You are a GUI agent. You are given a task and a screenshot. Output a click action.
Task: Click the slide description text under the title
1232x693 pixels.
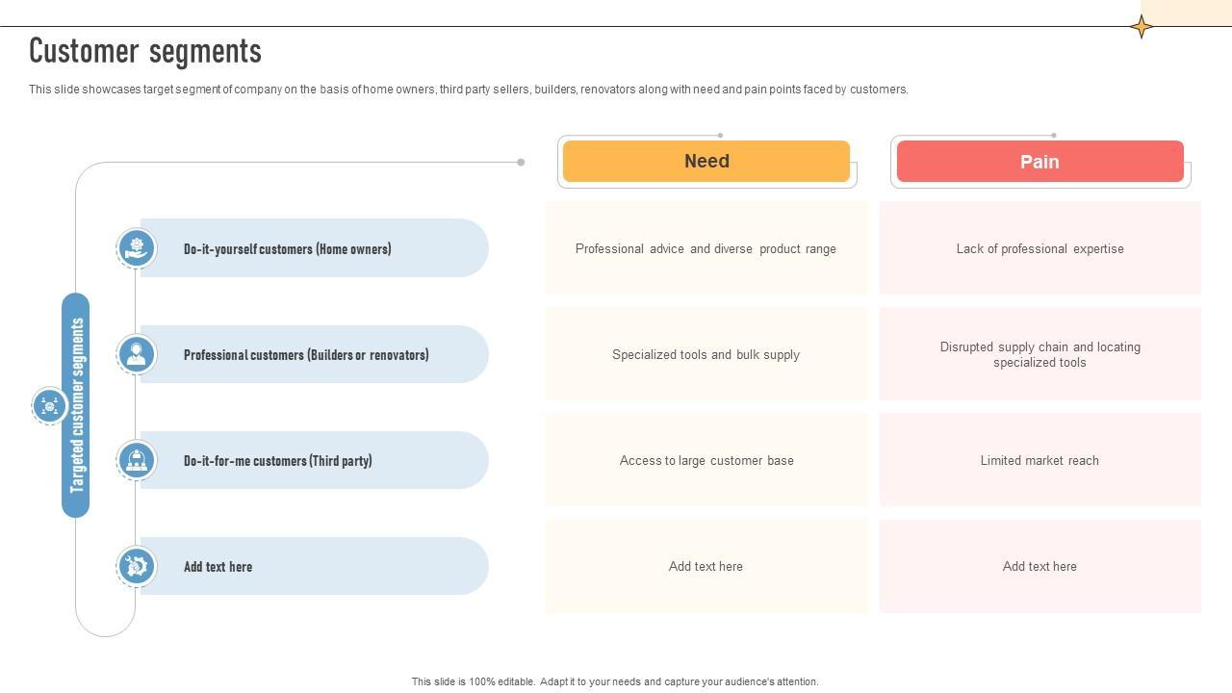tap(468, 90)
